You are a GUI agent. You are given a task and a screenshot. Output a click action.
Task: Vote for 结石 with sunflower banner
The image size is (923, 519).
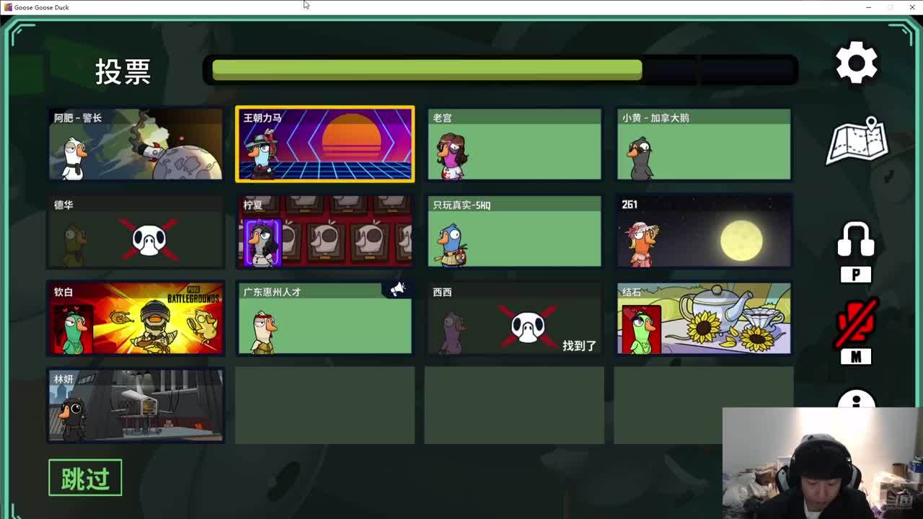tap(704, 319)
